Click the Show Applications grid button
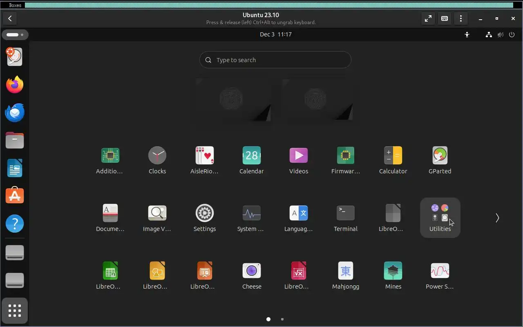Image resolution: width=523 pixels, height=327 pixels. (x=15, y=311)
